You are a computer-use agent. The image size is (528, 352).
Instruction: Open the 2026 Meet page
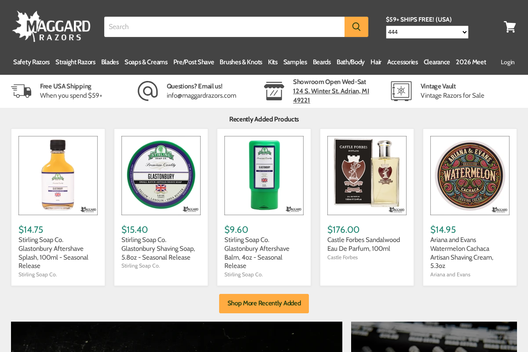[x=471, y=62]
